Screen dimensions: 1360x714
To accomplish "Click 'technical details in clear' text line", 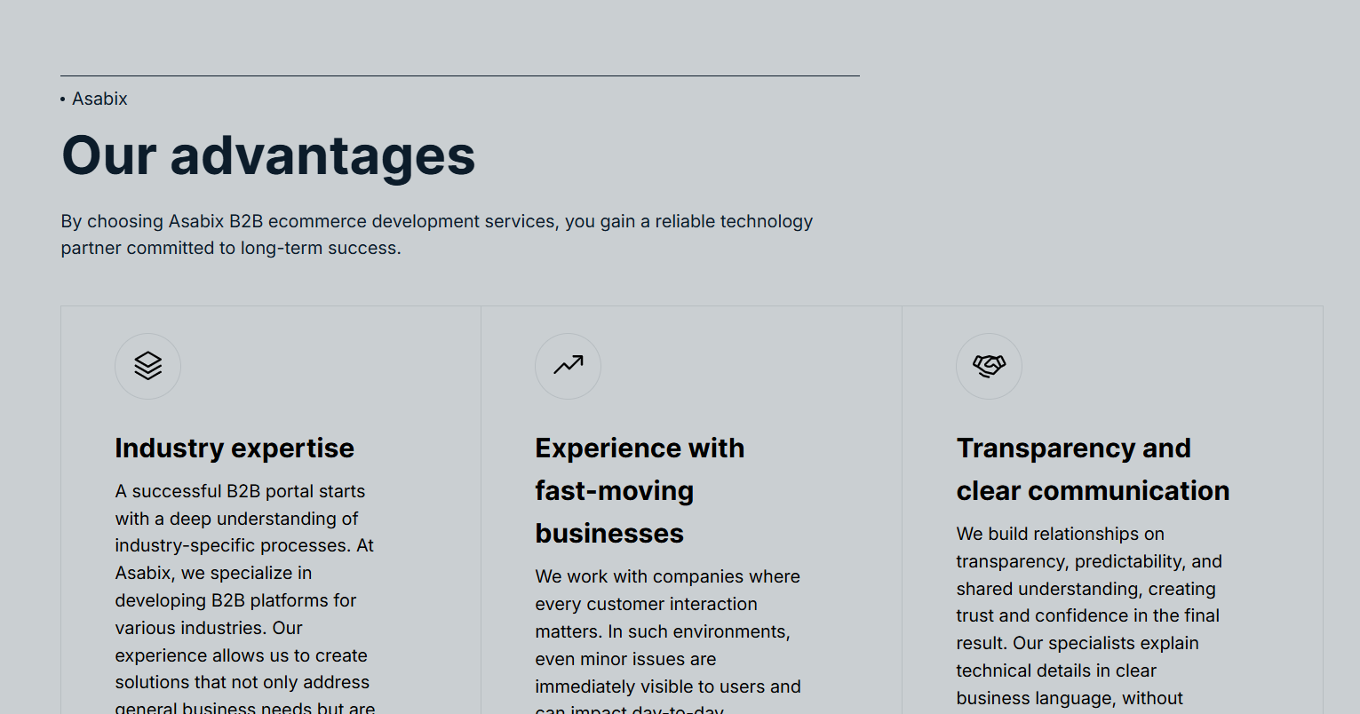I will 1055,670.
